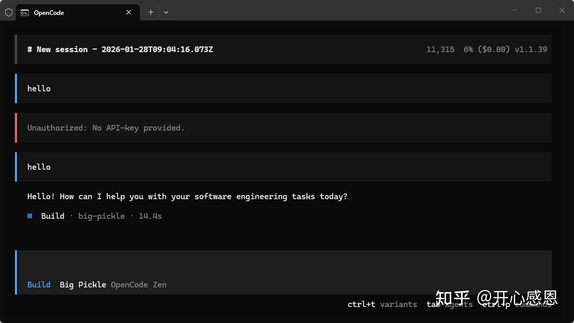Toggle Build mode in the status bar
Viewport: 574px width, 323px height.
(x=39, y=284)
